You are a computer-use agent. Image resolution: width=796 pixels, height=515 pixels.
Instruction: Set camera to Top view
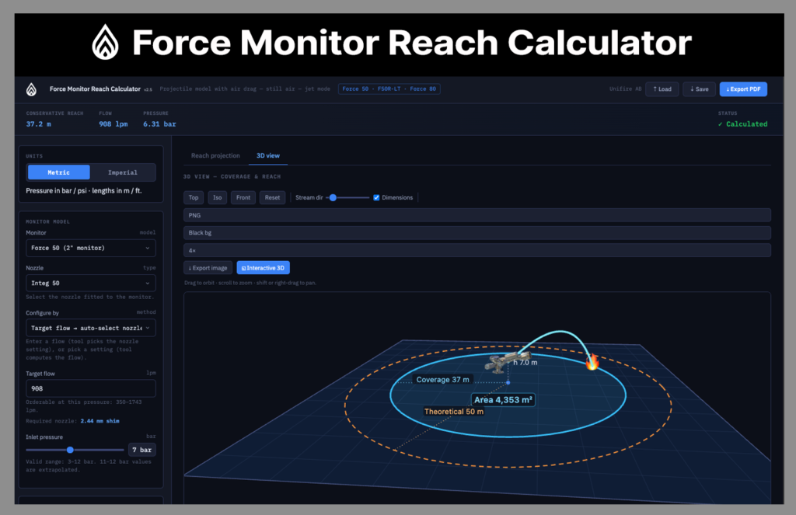(x=194, y=198)
